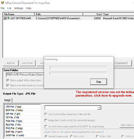This screenshot has width=134, height=139.
Task: Click the Add File button
Action: point(11,63)
